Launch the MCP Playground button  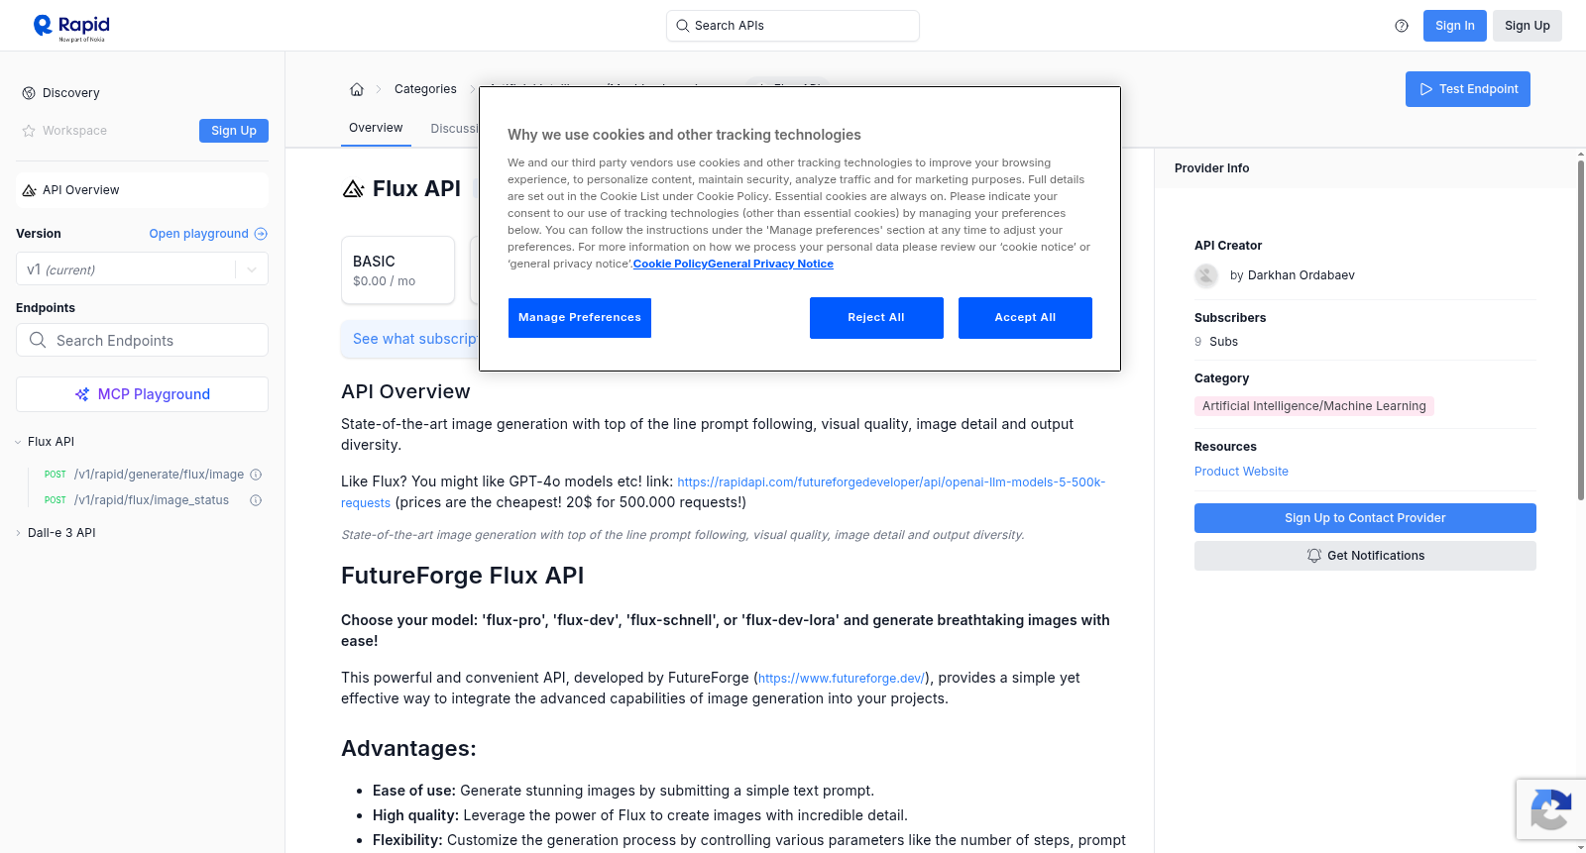(x=142, y=394)
